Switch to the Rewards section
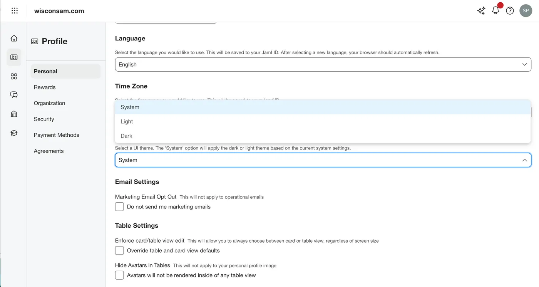Viewport: 539px width, 287px height. [45, 87]
